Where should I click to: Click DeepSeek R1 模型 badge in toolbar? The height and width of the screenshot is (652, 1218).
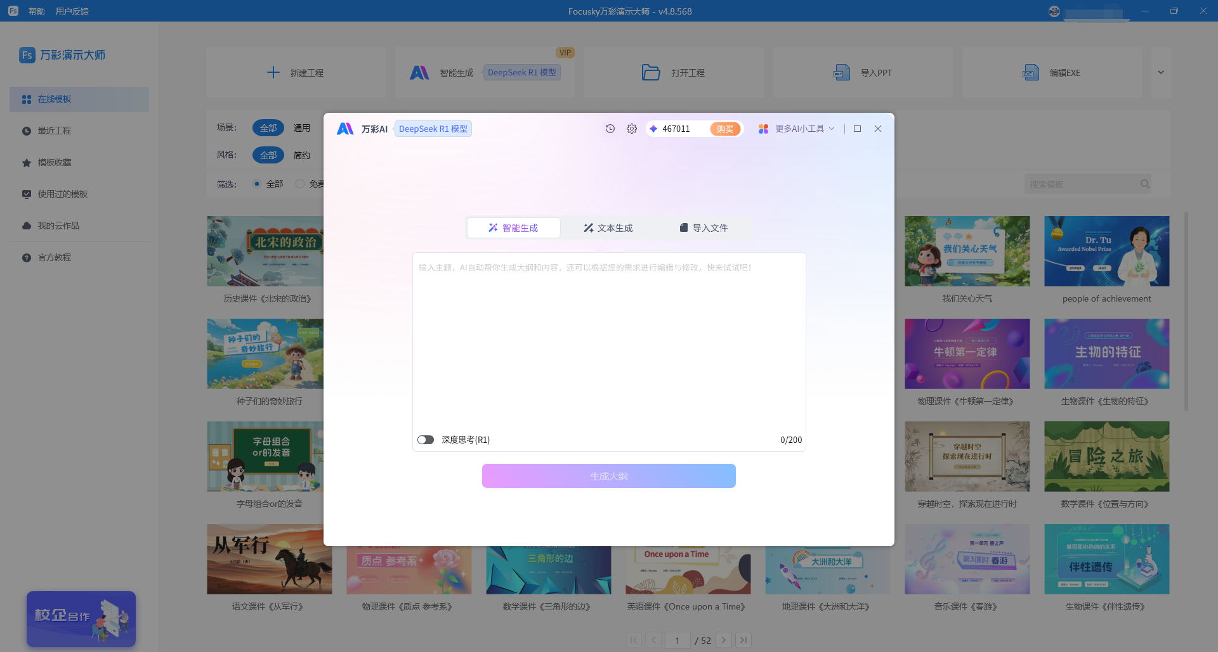pyautogui.click(x=522, y=72)
